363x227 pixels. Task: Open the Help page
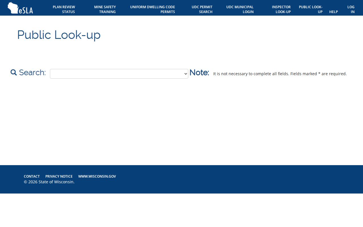coord(334,12)
